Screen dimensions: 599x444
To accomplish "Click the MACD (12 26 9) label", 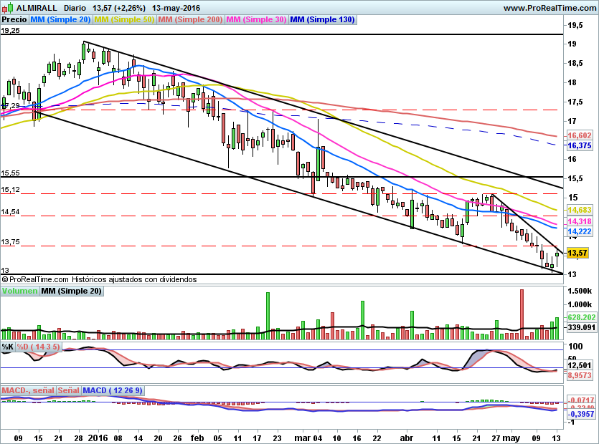I will (x=113, y=390).
